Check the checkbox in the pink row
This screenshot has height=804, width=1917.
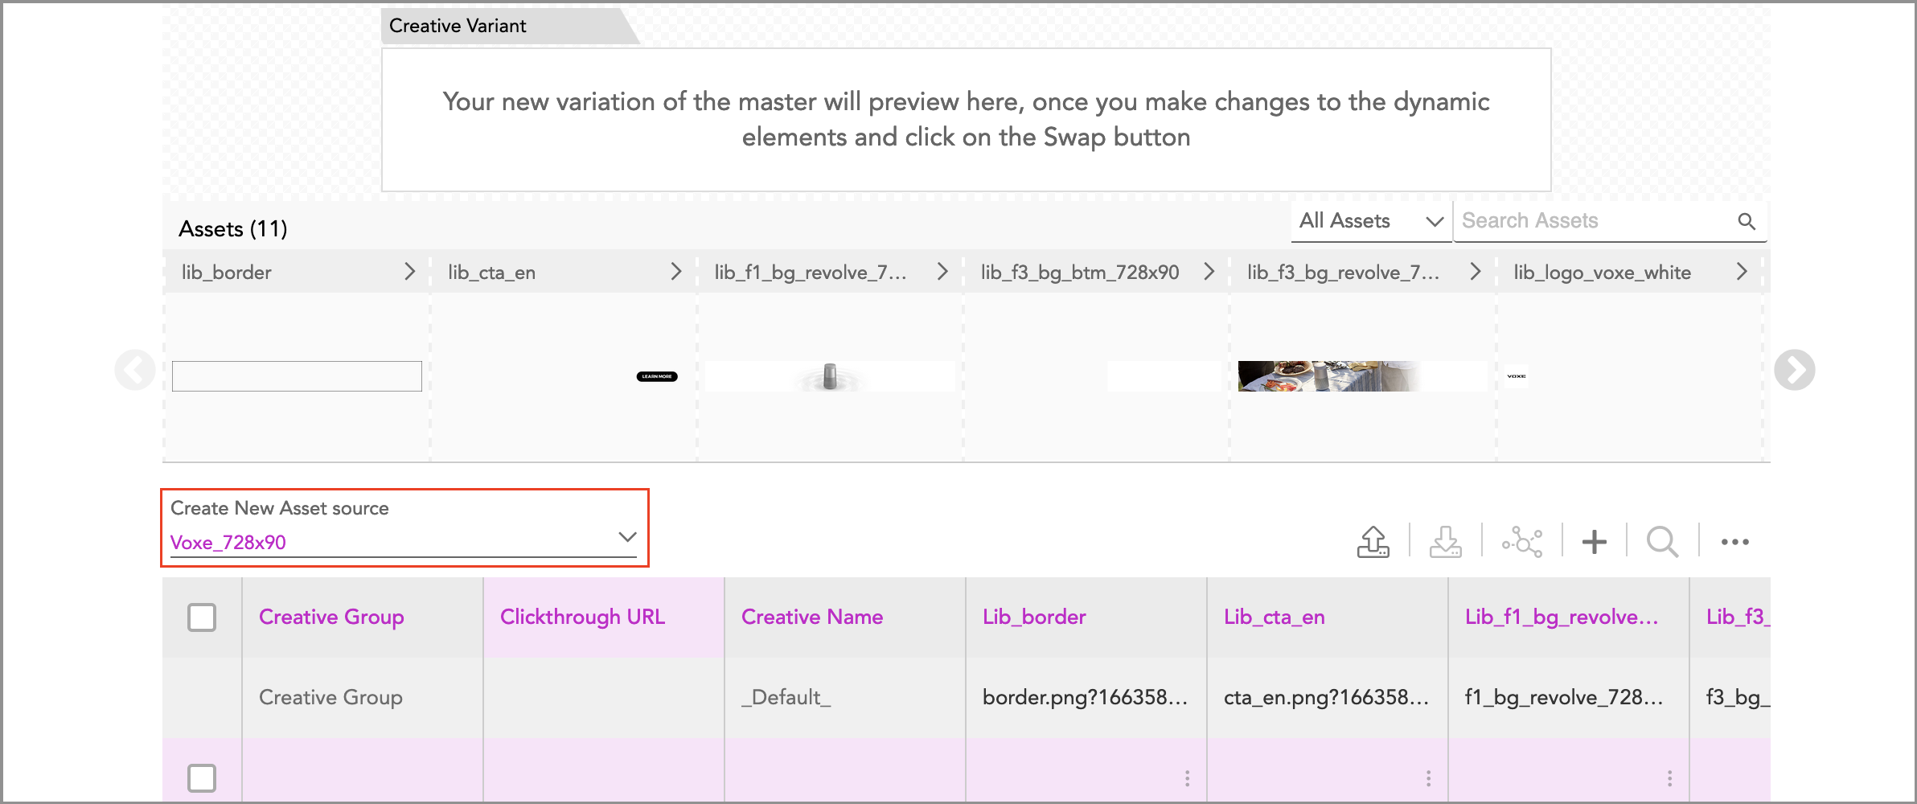202,777
